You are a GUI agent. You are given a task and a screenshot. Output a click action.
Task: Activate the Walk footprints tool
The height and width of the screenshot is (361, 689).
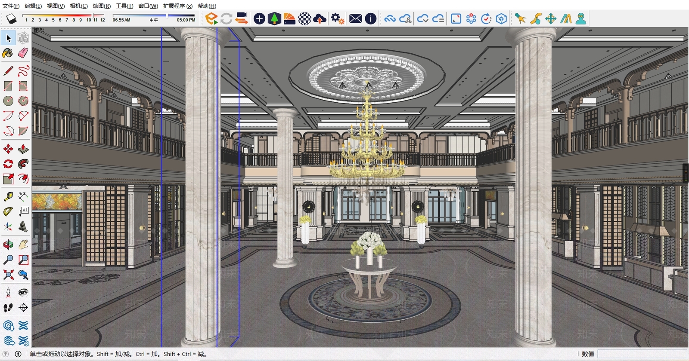coord(8,308)
